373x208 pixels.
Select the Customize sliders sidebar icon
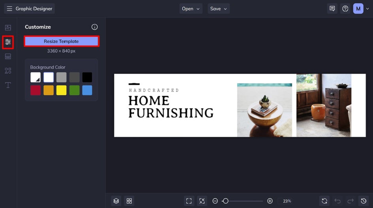pyautogui.click(x=8, y=42)
